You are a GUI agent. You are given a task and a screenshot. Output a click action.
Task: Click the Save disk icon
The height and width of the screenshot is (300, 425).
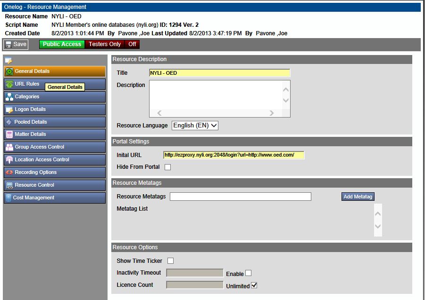pyautogui.click(x=8, y=45)
